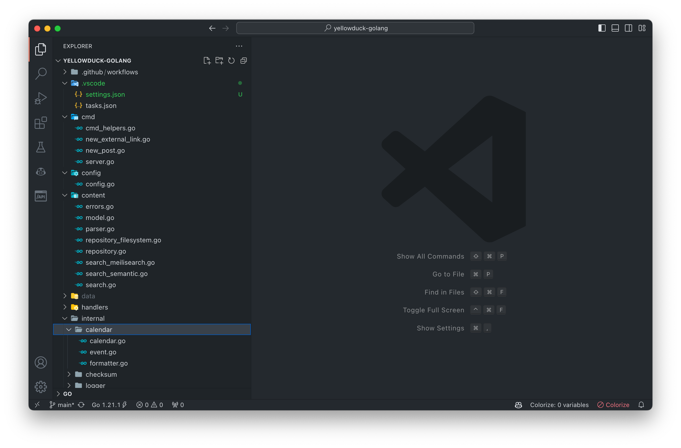Screen dimensions: 681x448
Task: Open the API client view
Action: tap(41, 196)
